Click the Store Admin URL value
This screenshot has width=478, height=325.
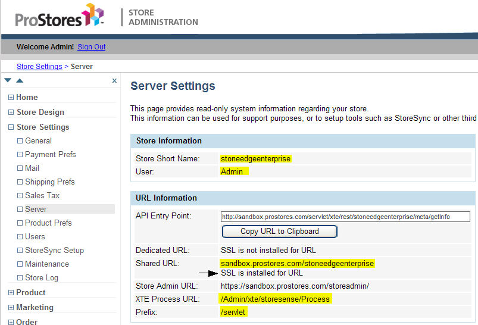[295, 286]
